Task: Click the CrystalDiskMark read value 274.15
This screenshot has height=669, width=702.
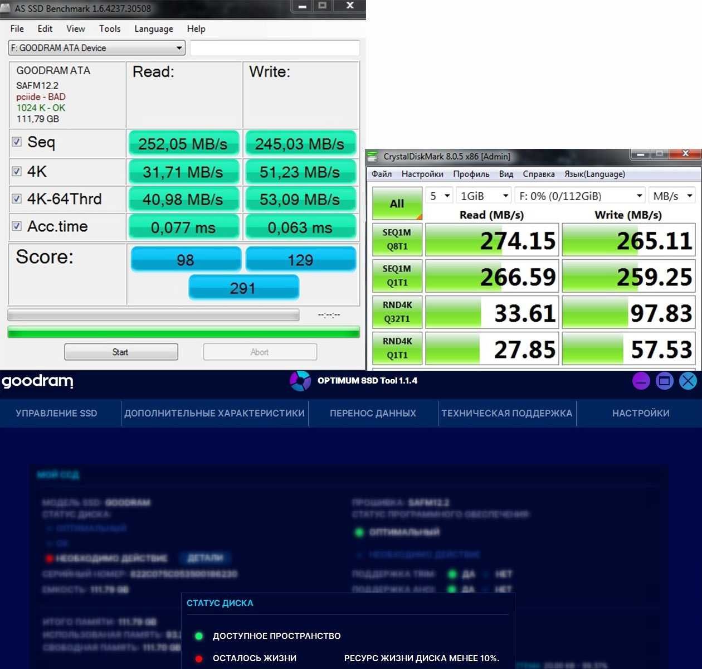Action: pos(492,240)
